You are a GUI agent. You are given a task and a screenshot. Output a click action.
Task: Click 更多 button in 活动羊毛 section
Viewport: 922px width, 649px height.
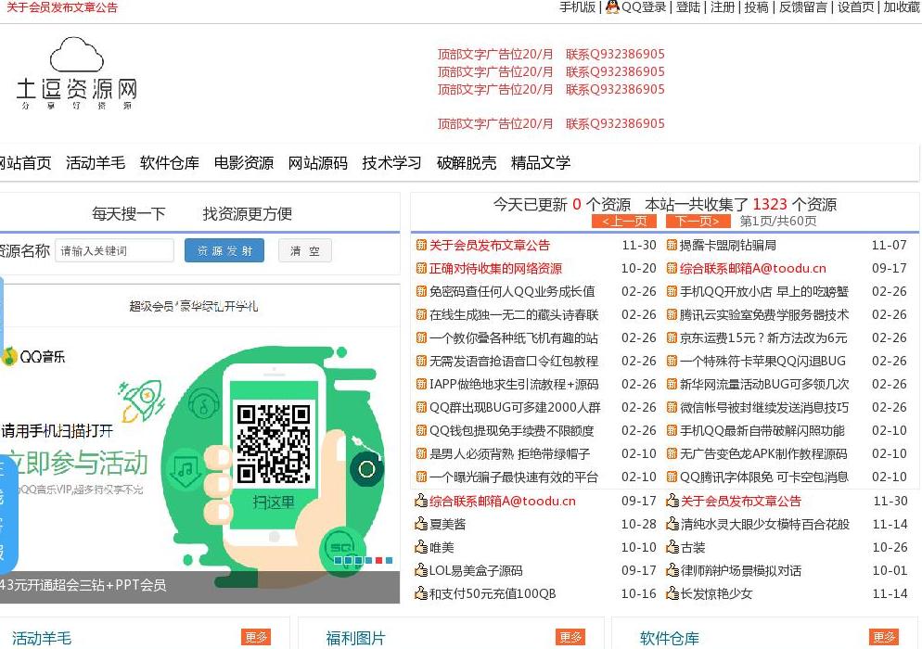click(256, 637)
